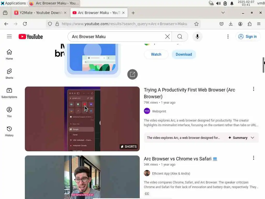Click the Arc Browser vs Chrome thumbnail
This screenshot has width=265, height=199.
pos(82,177)
